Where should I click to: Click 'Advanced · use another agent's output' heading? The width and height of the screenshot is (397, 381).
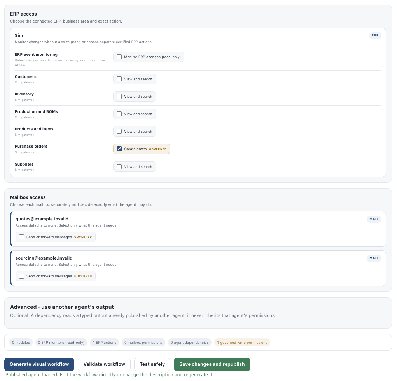tap(62, 307)
